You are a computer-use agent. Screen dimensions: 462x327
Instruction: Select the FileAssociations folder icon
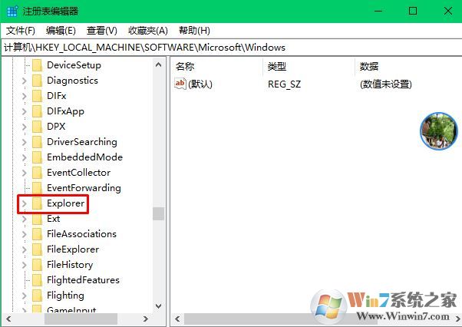37,234
